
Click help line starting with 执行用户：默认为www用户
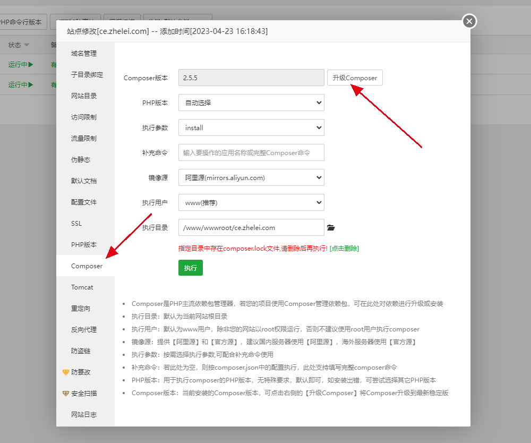pyautogui.click(x=275, y=329)
